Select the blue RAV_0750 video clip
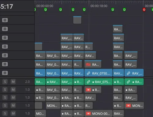153x117 pixels. click(x=99, y=73)
